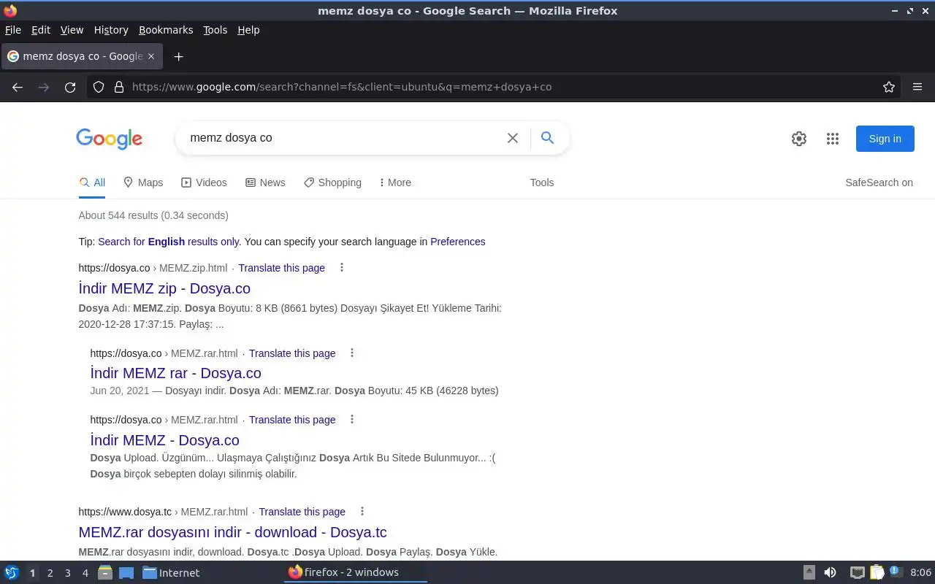Open the clipboard tray icon
935x584 pixels.
[877, 572]
